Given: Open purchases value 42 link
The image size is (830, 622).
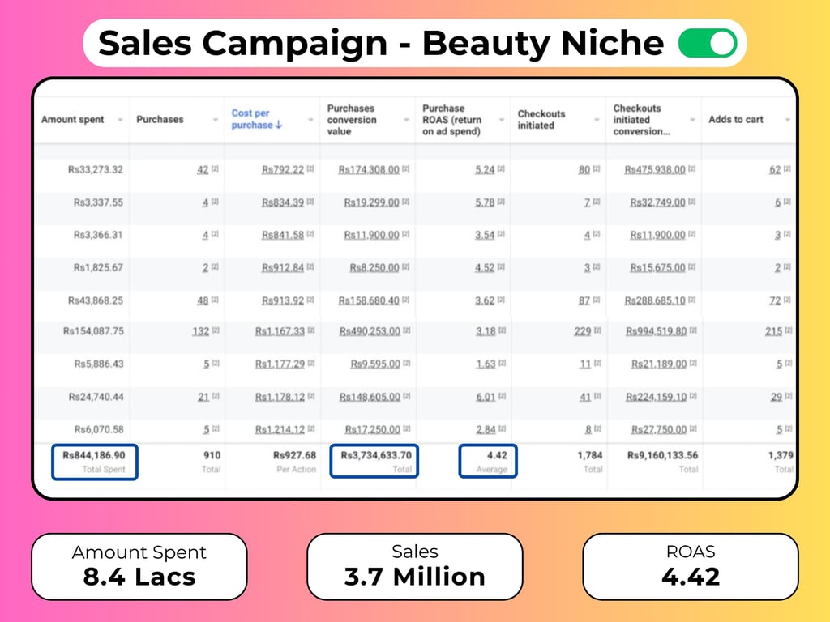Looking at the screenshot, I should click(203, 170).
